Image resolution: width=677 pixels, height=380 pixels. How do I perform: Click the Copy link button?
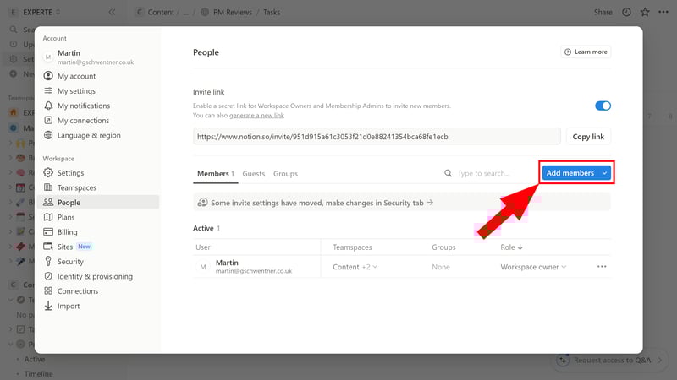coord(588,137)
